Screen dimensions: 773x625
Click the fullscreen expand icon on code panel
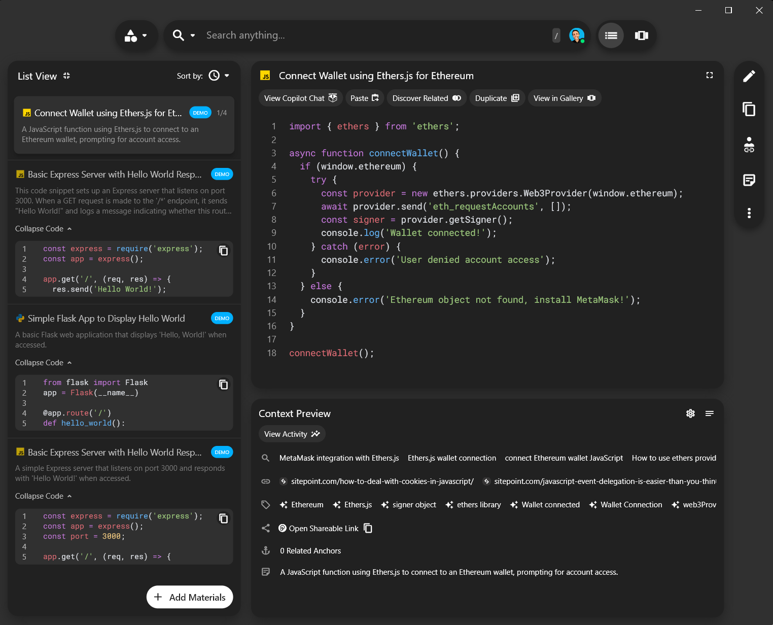click(x=709, y=75)
